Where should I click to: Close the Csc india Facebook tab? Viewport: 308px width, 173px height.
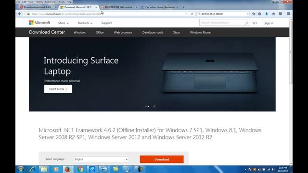click(x=177, y=7)
